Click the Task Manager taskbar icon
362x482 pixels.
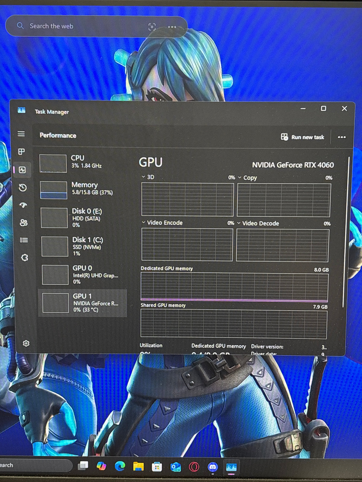[231, 467]
